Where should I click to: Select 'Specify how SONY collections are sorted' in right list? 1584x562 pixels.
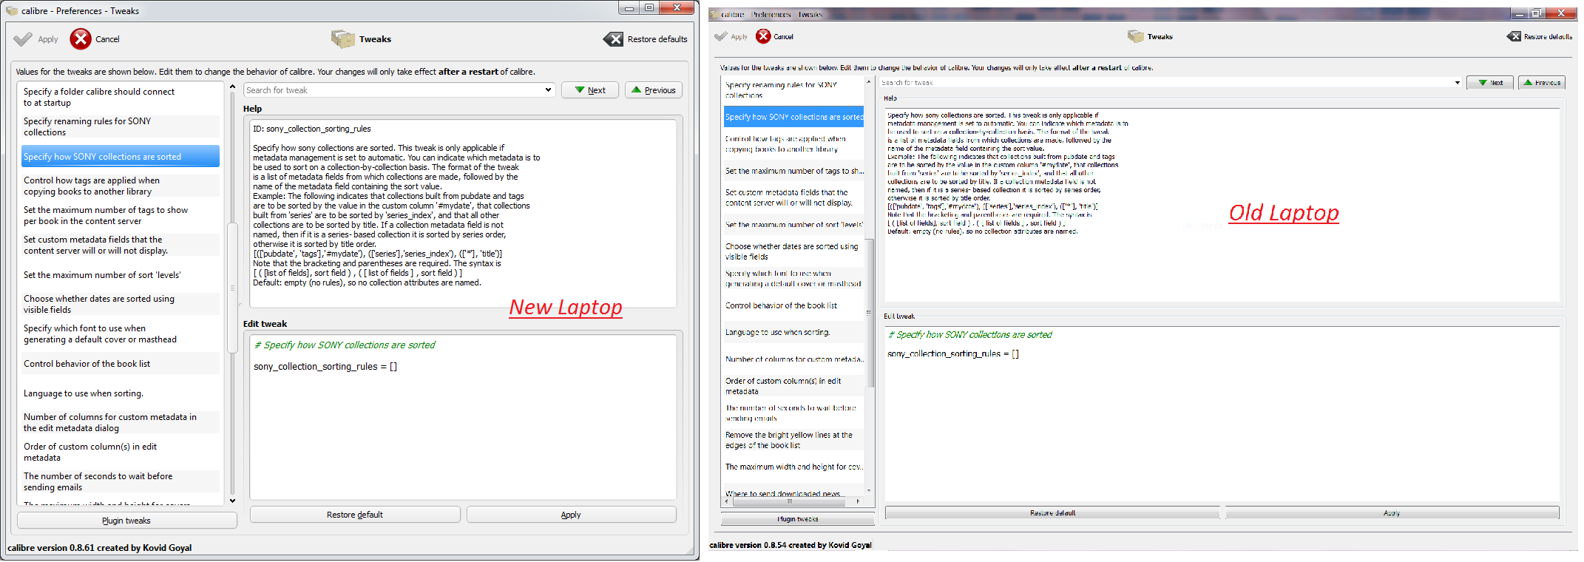point(793,117)
